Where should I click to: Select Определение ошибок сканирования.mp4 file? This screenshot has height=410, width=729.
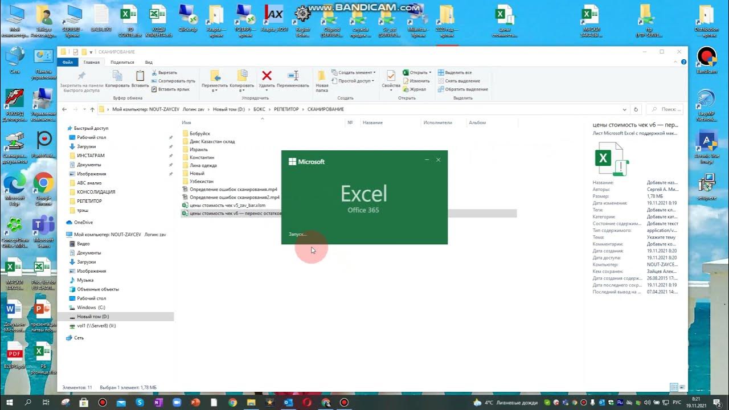click(x=231, y=189)
